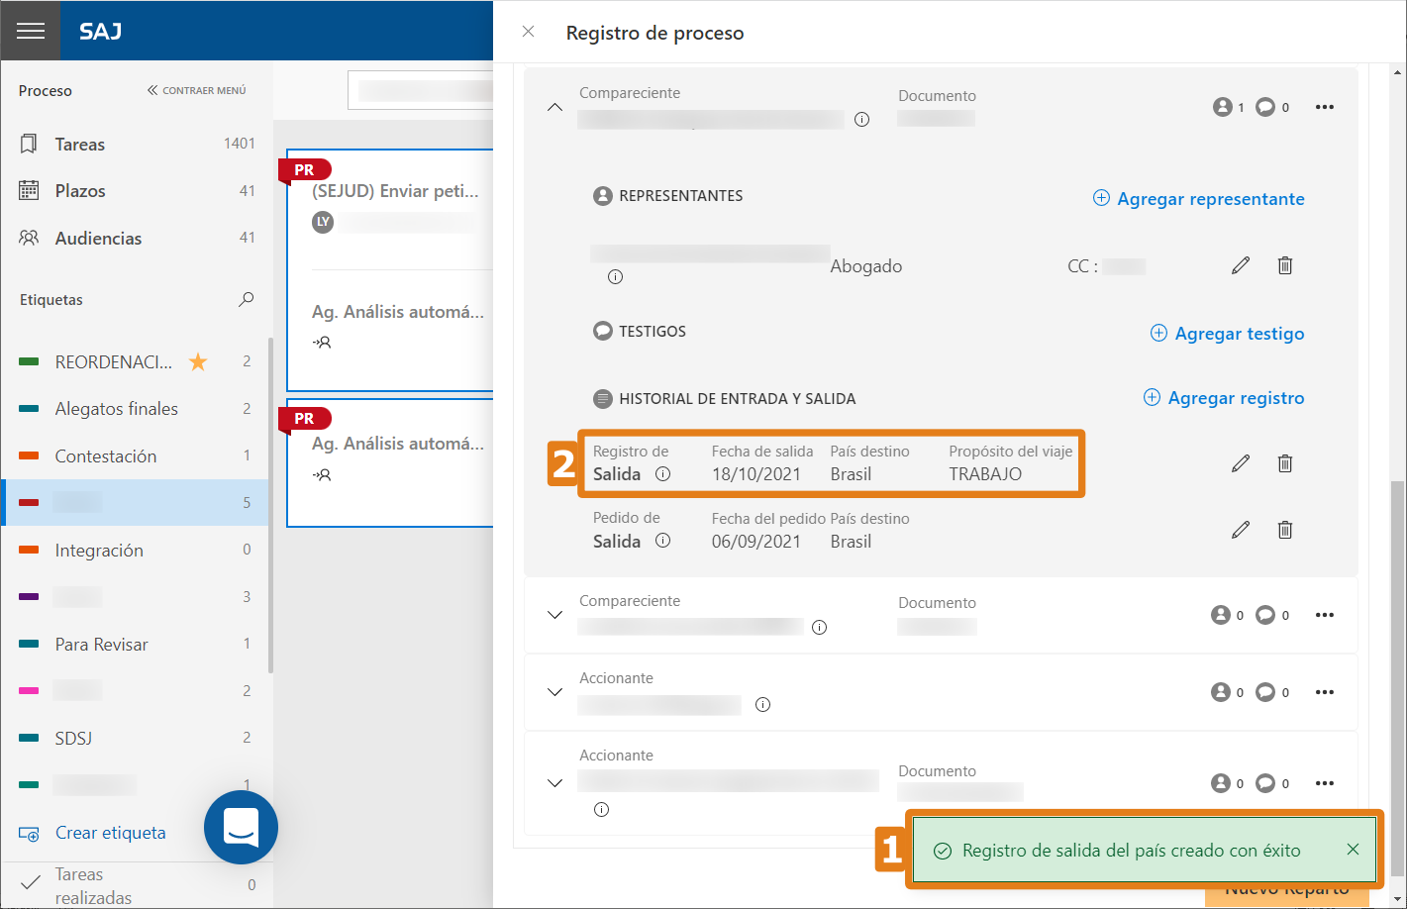
Task: Edit the Pedido de Salida record
Action: coord(1241,530)
